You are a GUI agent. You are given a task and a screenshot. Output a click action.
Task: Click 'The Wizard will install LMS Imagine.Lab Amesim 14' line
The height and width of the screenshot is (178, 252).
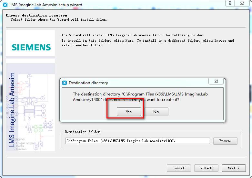(x=133, y=35)
